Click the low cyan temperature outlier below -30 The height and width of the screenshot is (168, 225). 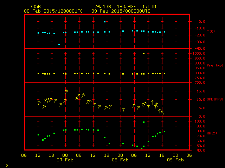(59, 44)
